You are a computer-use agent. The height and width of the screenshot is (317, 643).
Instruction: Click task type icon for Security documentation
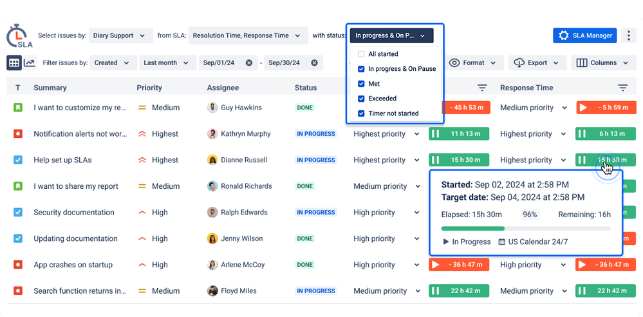click(17, 212)
